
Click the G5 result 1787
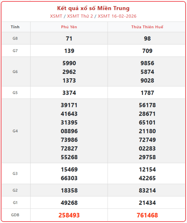coord(147,93)
